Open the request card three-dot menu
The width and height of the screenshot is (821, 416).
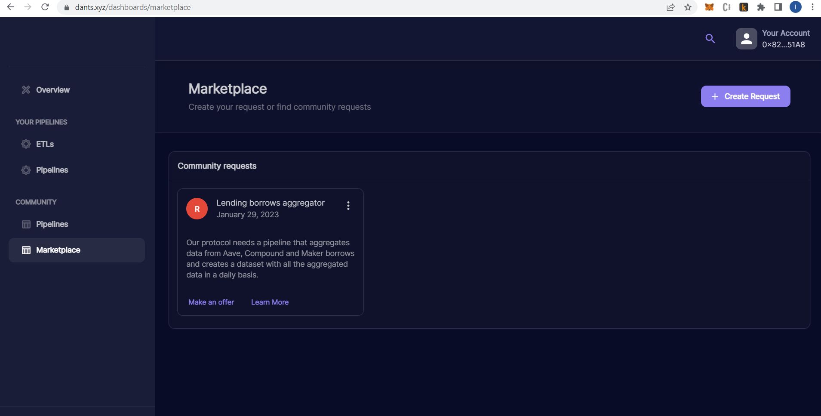(348, 206)
